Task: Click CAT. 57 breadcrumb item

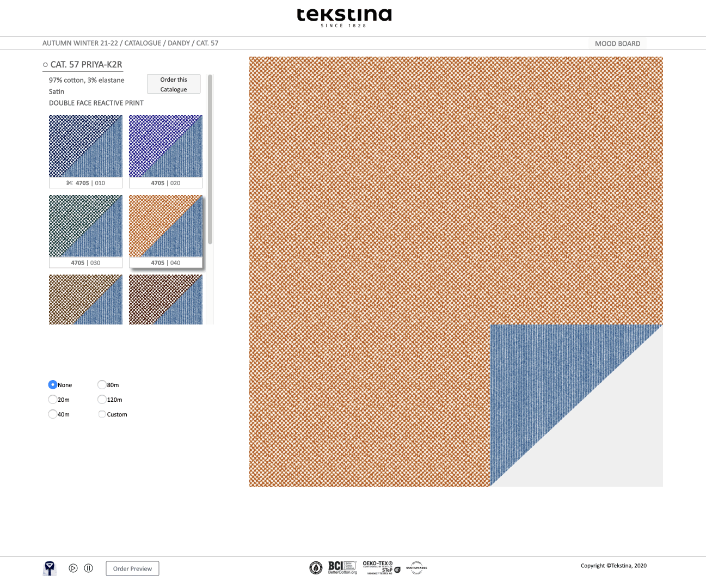Action: click(207, 43)
